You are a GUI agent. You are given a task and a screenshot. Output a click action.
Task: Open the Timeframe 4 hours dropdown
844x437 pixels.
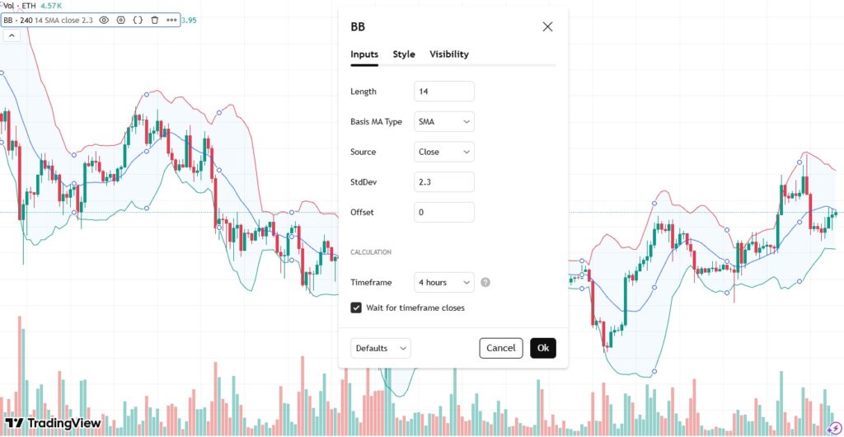pos(444,282)
